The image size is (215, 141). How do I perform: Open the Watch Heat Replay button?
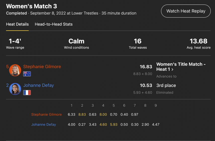click(186, 11)
